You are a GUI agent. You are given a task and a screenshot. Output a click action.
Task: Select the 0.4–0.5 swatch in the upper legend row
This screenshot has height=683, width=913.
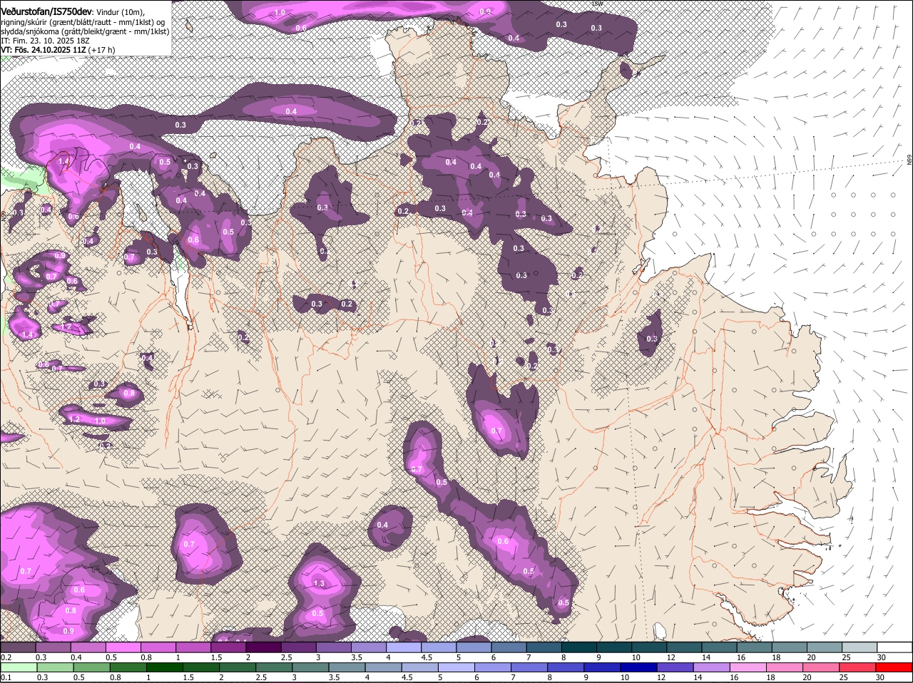88,647
